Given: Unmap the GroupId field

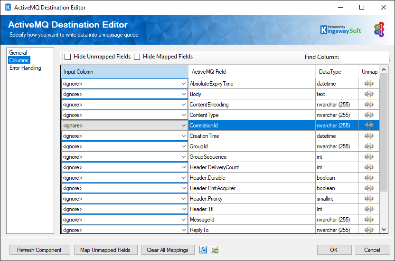Looking at the screenshot, I should 369,146.
